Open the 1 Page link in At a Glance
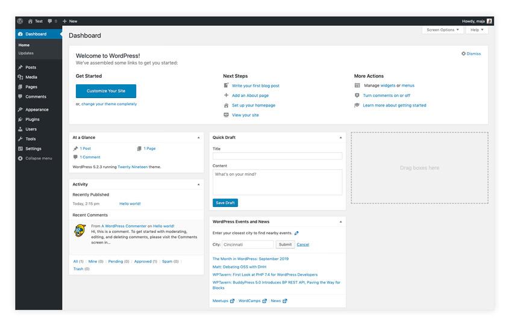 [x=149, y=148]
